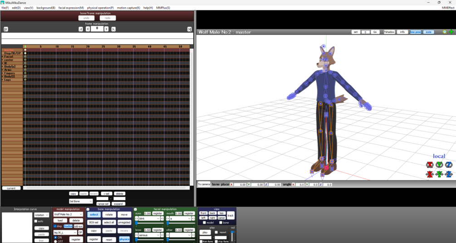Enable the repeat checkbox in play panel
The height and width of the screenshot is (243, 456).
click(x=216, y=232)
